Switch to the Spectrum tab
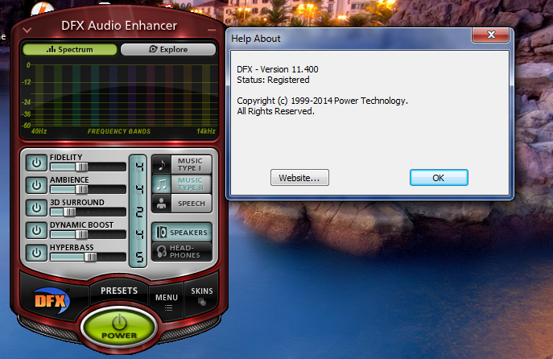 point(70,49)
